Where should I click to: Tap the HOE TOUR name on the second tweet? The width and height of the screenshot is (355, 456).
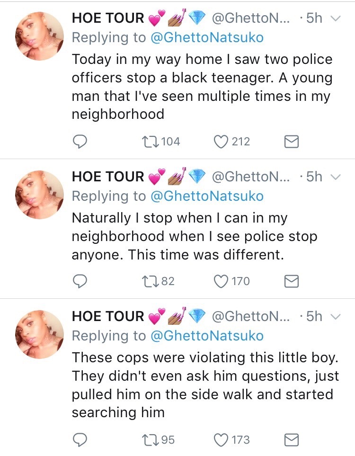108,177
